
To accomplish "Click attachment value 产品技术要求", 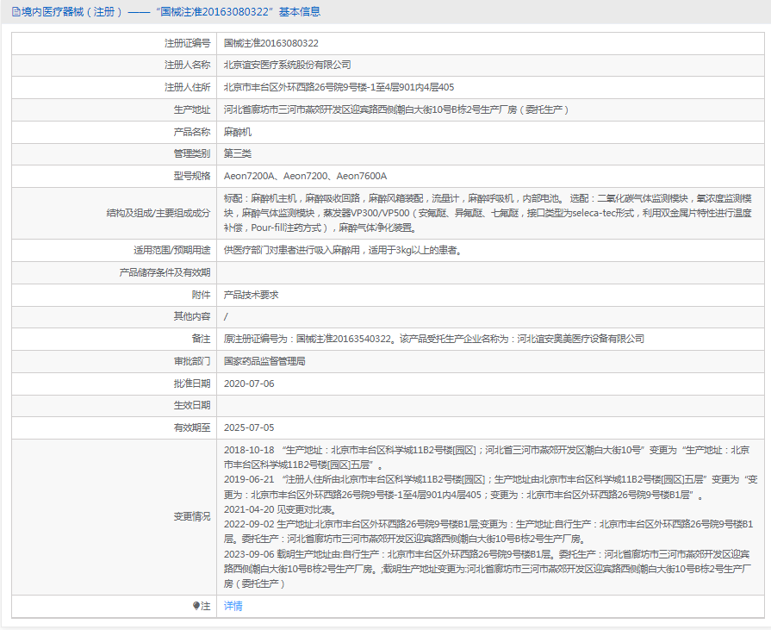I will point(252,295).
